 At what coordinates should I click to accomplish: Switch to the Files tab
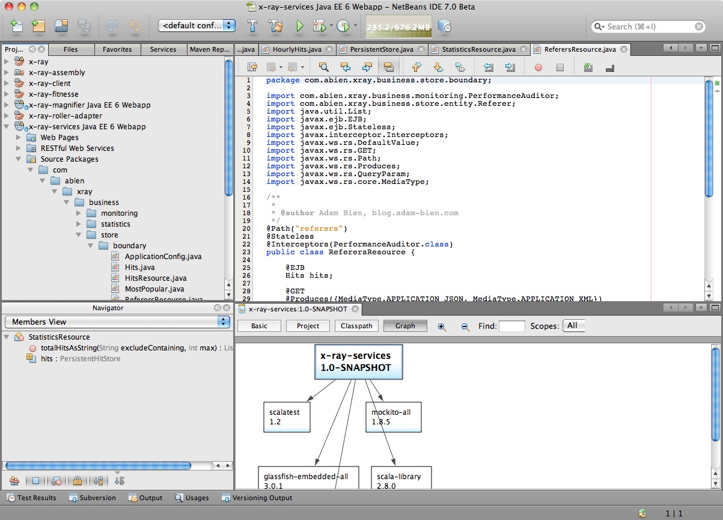tap(70, 49)
